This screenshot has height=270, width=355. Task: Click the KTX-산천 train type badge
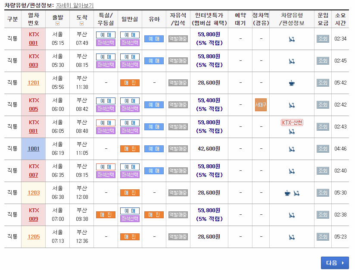click(x=291, y=122)
